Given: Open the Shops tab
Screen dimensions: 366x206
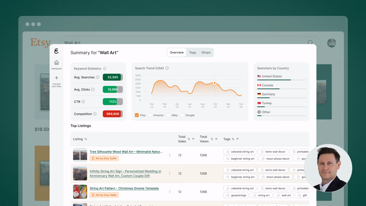Looking at the screenshot, I should tap(206, 52).
